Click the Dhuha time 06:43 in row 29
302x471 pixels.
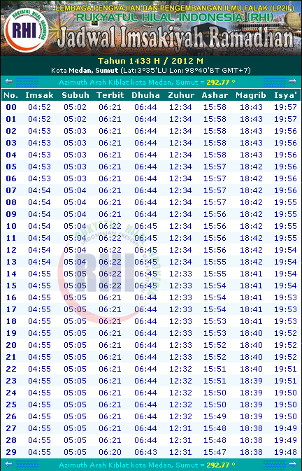coord(145,452)
